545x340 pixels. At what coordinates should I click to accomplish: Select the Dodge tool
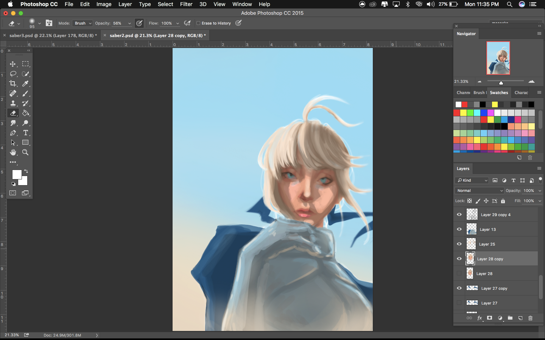click(x=25, y=123)
